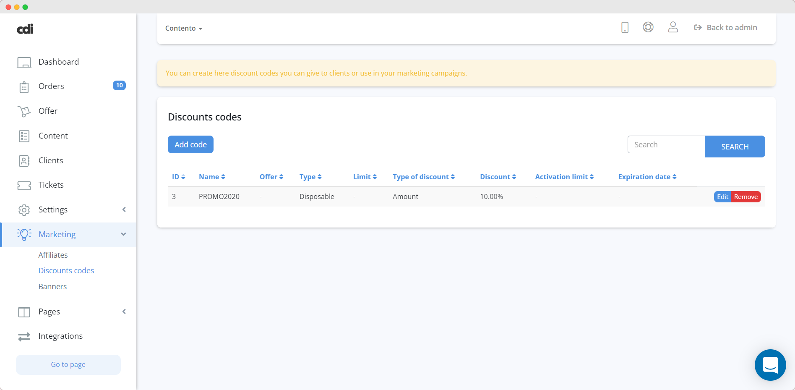
Task: Click the Orders clipboard icon
Action: coord(24,87)
